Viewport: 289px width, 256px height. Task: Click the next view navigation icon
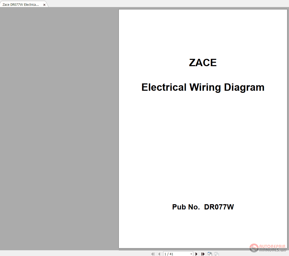(x=217, y=254)
